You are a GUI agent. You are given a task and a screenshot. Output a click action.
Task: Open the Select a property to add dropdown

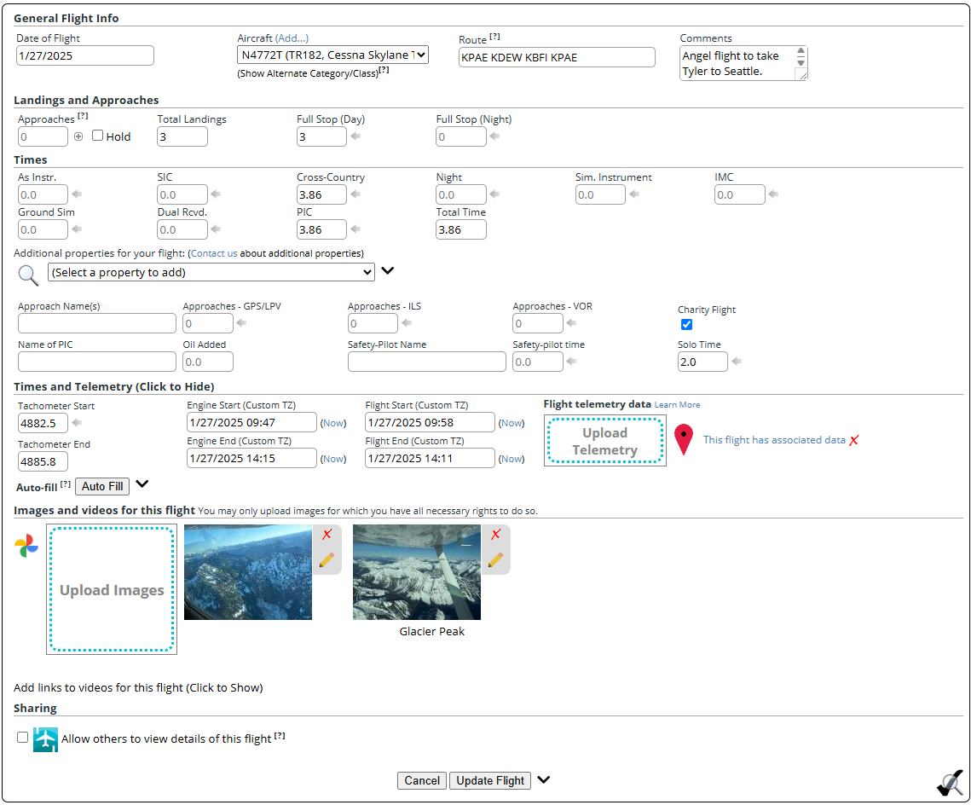point(211,272)
